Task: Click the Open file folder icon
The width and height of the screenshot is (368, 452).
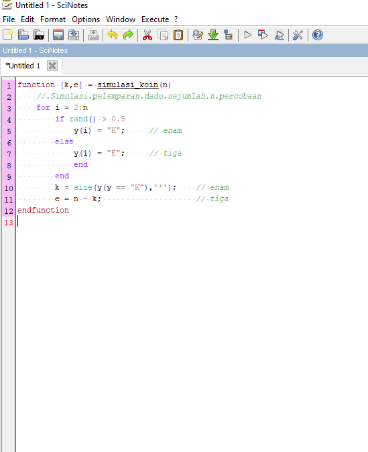Action: click(23, 35)
